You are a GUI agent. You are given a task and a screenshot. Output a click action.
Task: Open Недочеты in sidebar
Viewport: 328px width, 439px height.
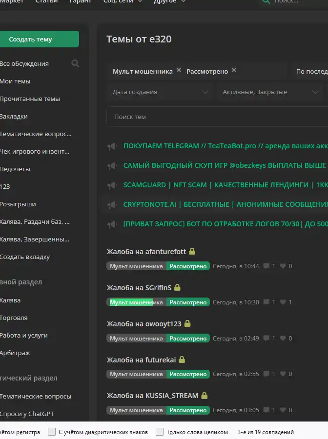pos(15,169)
